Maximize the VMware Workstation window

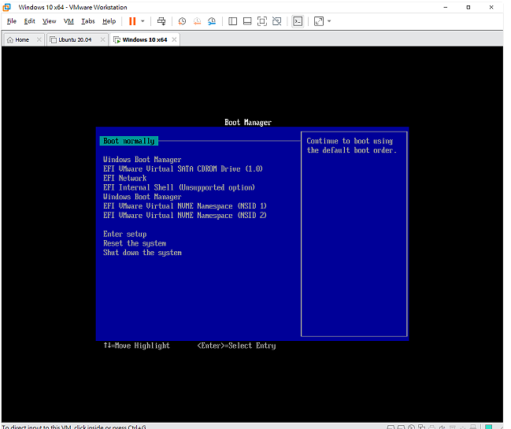click(x=468, y=7)
